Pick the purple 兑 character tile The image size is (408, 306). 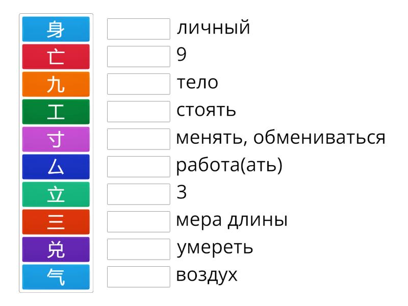point(56,249)
